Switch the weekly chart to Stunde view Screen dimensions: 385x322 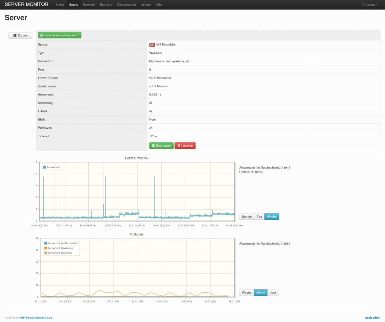pyautogui.click(x=247, y=216)
